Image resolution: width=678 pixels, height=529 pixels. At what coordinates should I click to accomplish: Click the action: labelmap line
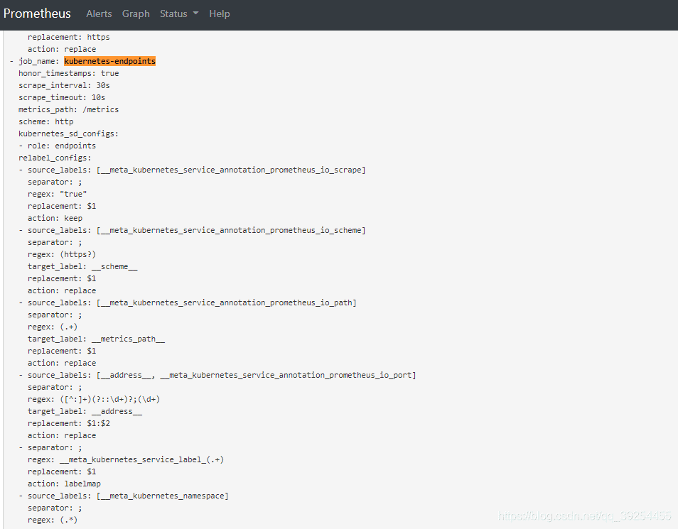(64, 484)
